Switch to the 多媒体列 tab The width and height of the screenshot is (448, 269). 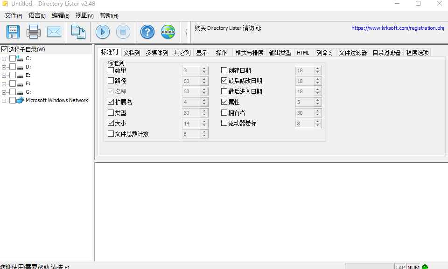click(157, 53)
